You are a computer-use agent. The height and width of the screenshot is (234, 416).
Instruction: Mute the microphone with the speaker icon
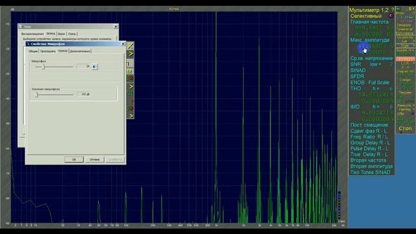pyautogui.click(x=95, y=66)
